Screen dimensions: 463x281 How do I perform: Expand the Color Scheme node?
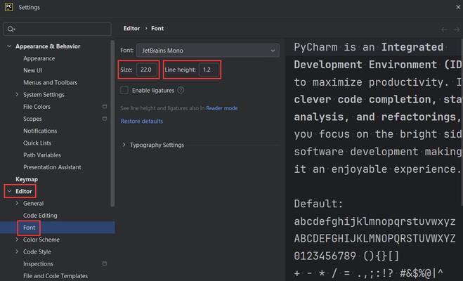17,240
